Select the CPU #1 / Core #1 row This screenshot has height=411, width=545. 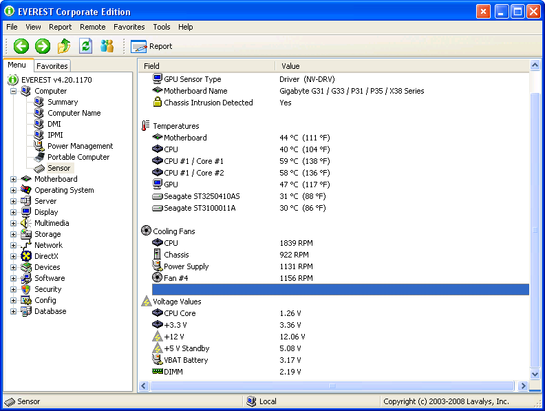[x=341, y=161]
